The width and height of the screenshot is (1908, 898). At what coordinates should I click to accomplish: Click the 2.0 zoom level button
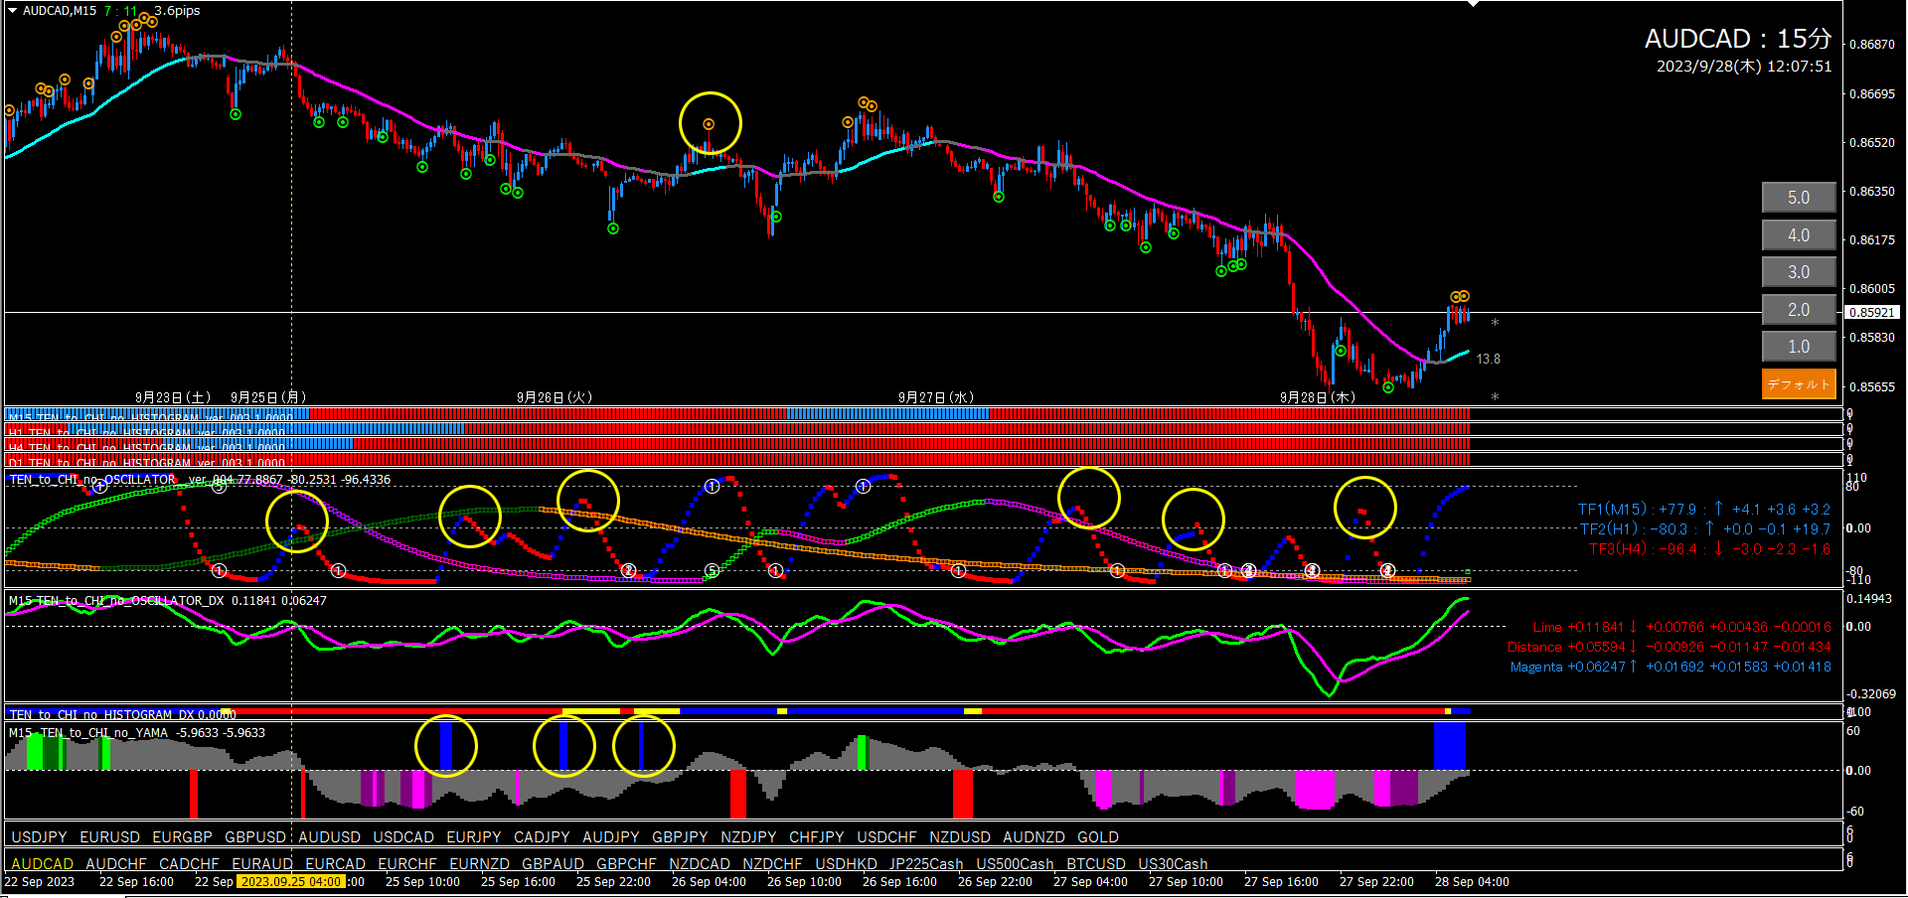click(1799, 310)
